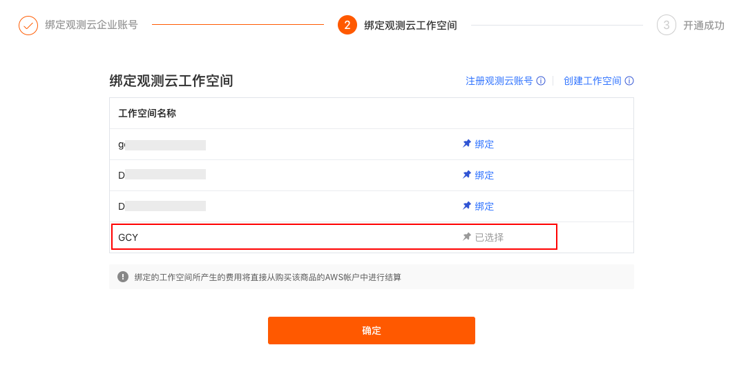This screenshot has width=746, height=374.
Task: Bind the third workspace via 绑定
Action: pyautogui.click(x=484, y=206)
